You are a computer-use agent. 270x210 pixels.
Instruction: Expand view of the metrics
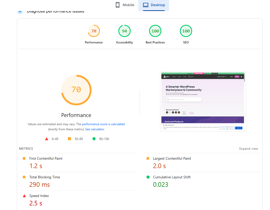point(249,149)
